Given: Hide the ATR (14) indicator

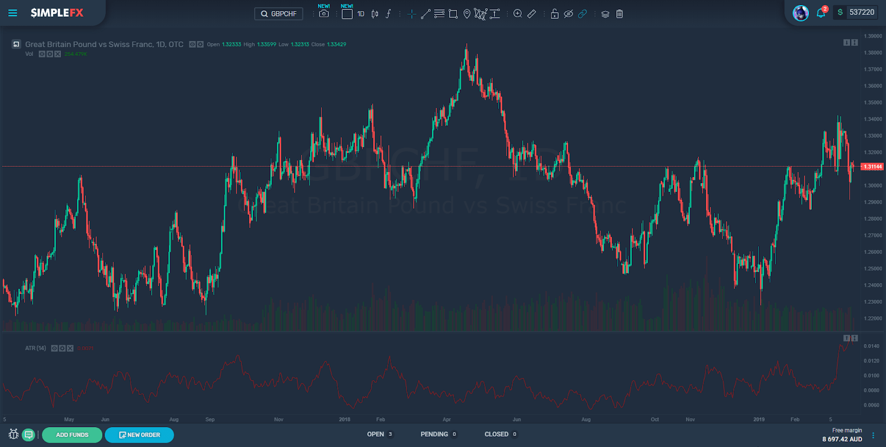Looking at the screenshot, I should point(55,349).
